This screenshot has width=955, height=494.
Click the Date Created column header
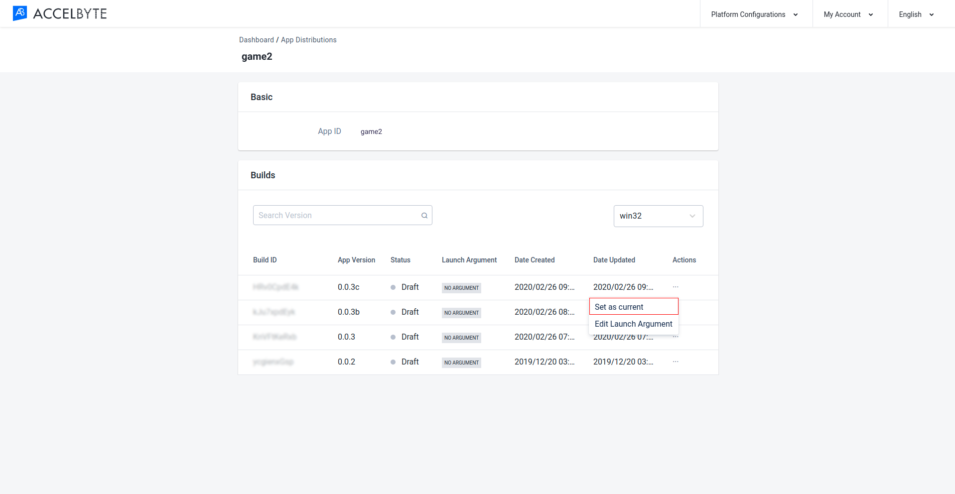click(x=535, y=260)
